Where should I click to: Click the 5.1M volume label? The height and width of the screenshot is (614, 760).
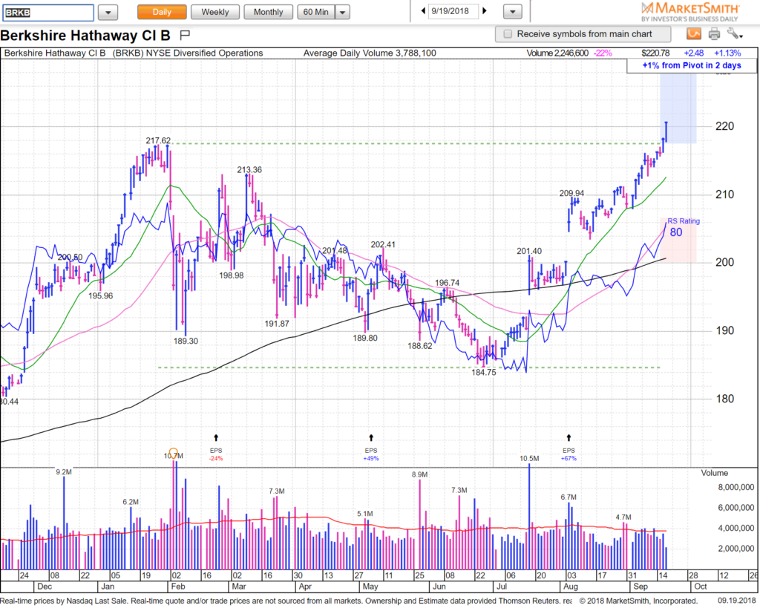[365, 514]
